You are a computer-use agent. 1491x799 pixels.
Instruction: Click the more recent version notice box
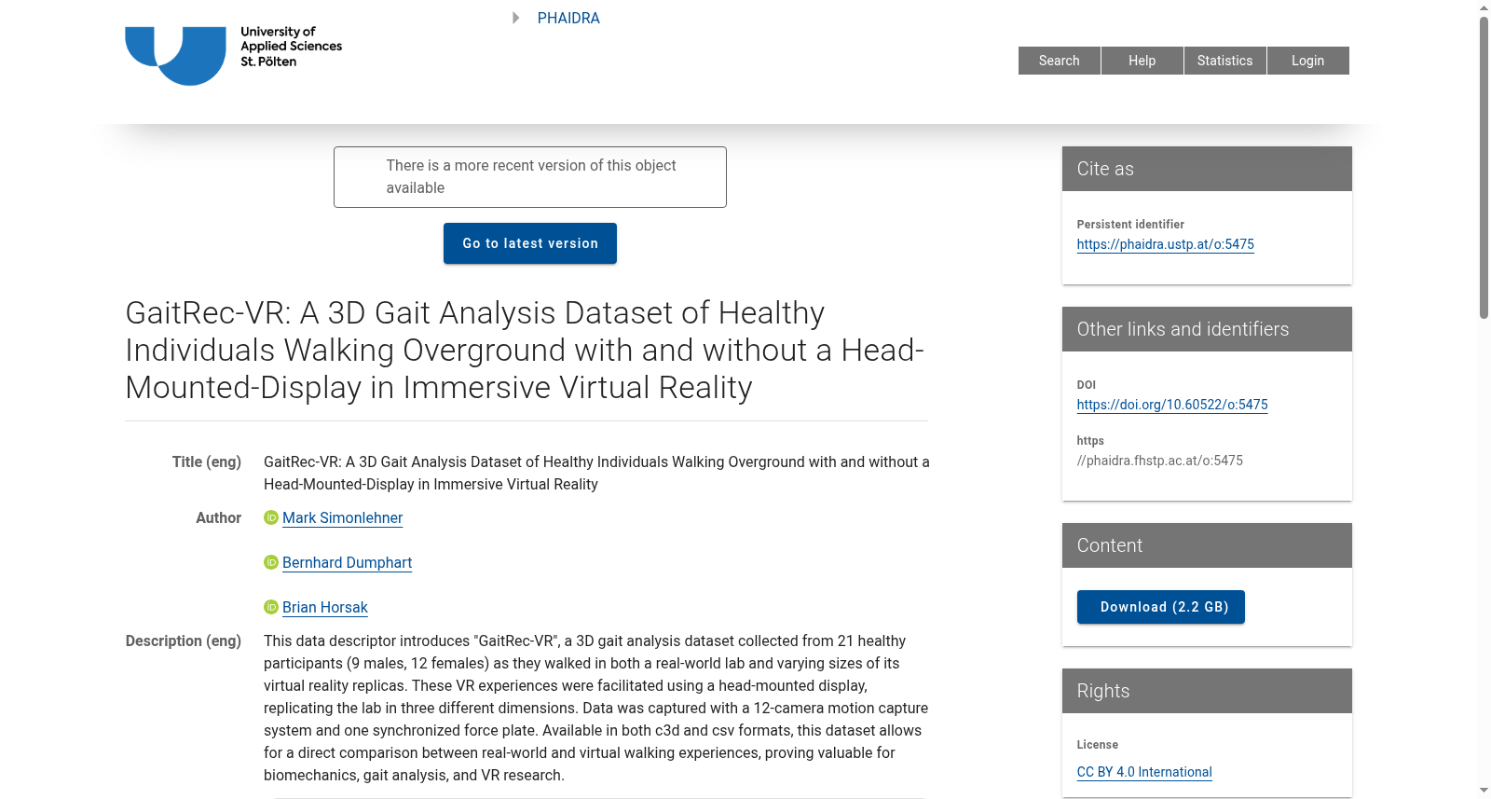point(530,177)
